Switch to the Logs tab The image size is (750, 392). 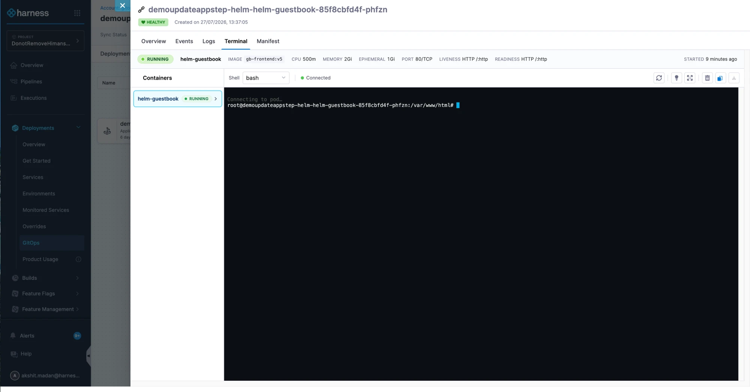[x=209, y=41]
